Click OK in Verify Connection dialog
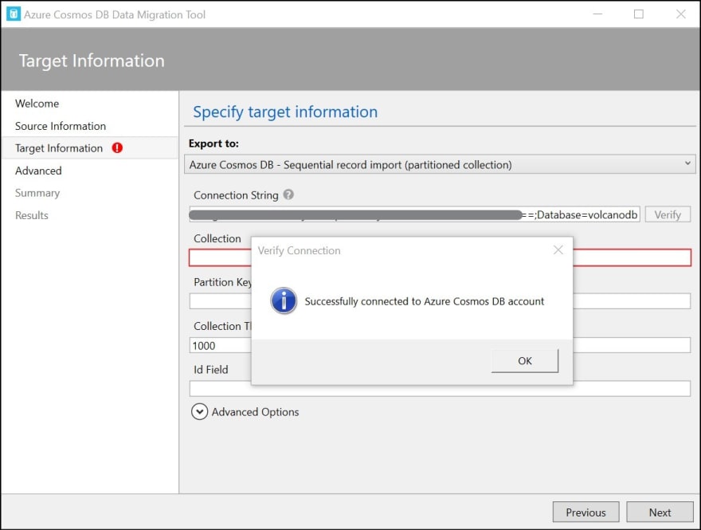 (525, 361)
